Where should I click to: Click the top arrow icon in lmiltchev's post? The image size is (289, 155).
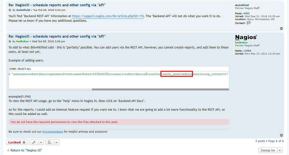281,135
